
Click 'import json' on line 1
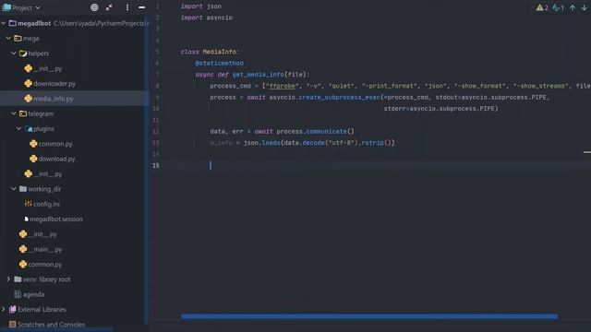[201, 6]
